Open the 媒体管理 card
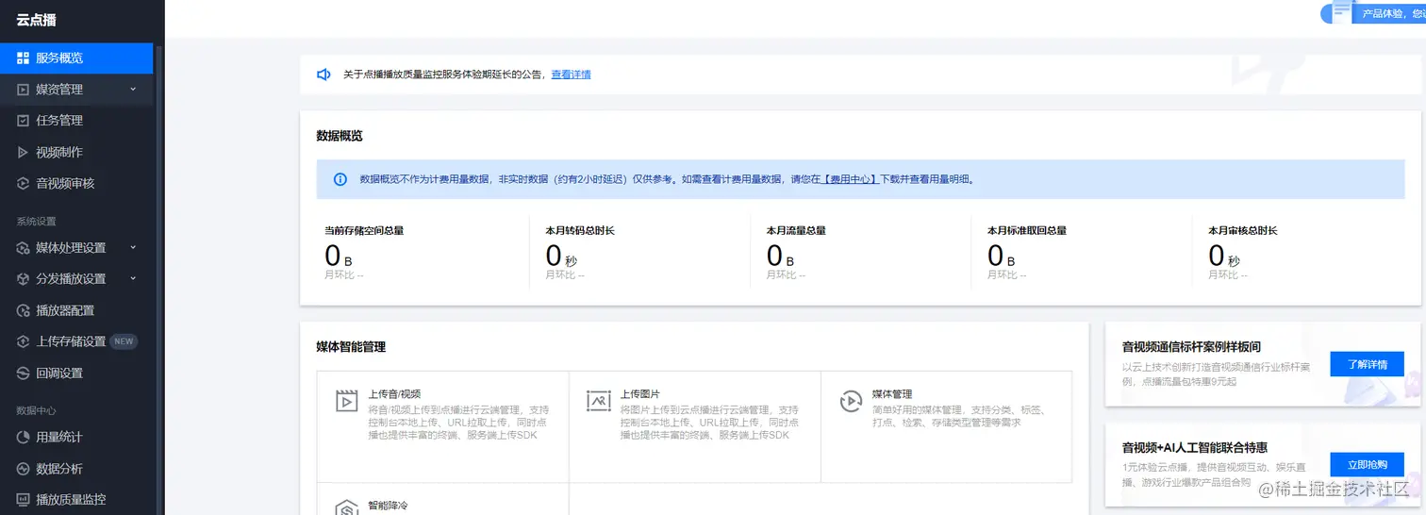Image resolution: width=1426 pixels, height=515 pixels. click(946, 426)
